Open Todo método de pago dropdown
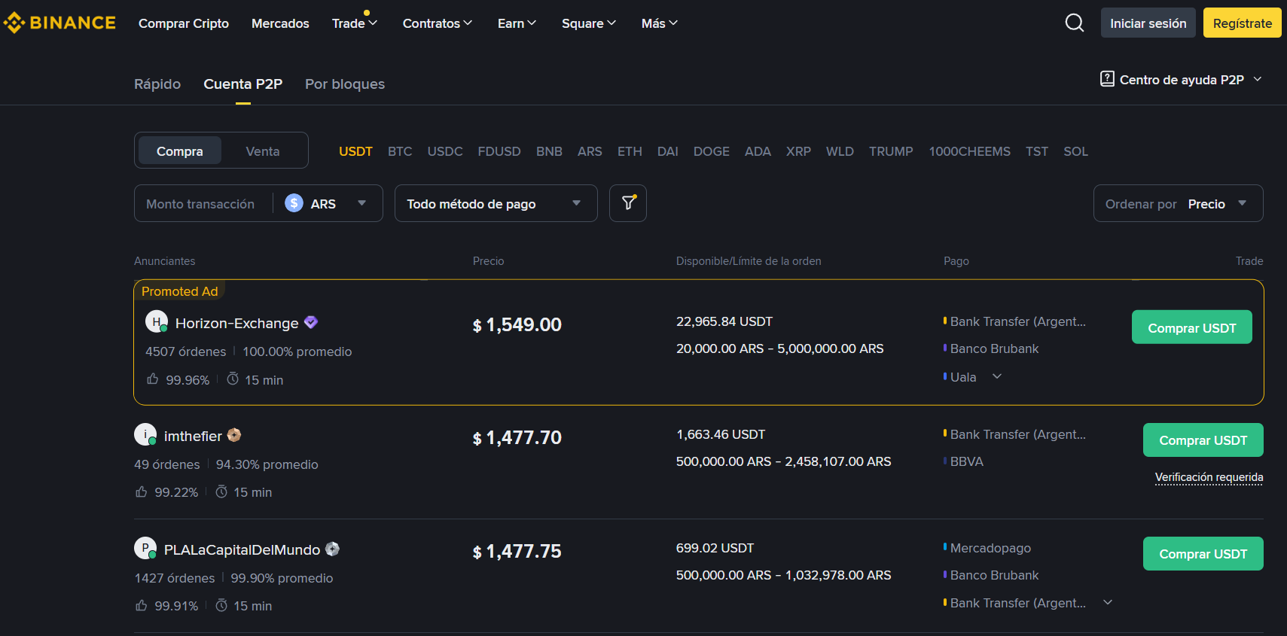 495,204
